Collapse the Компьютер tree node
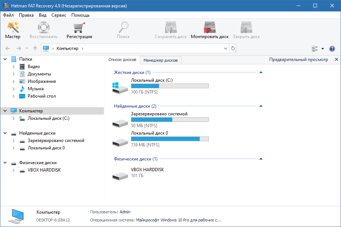This screenshot has width=341, height=227. [5, 111]
